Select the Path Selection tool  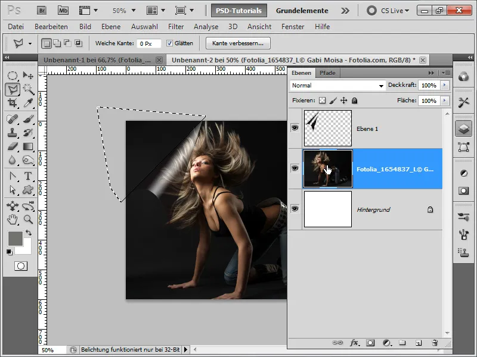[x=12, y=190]
